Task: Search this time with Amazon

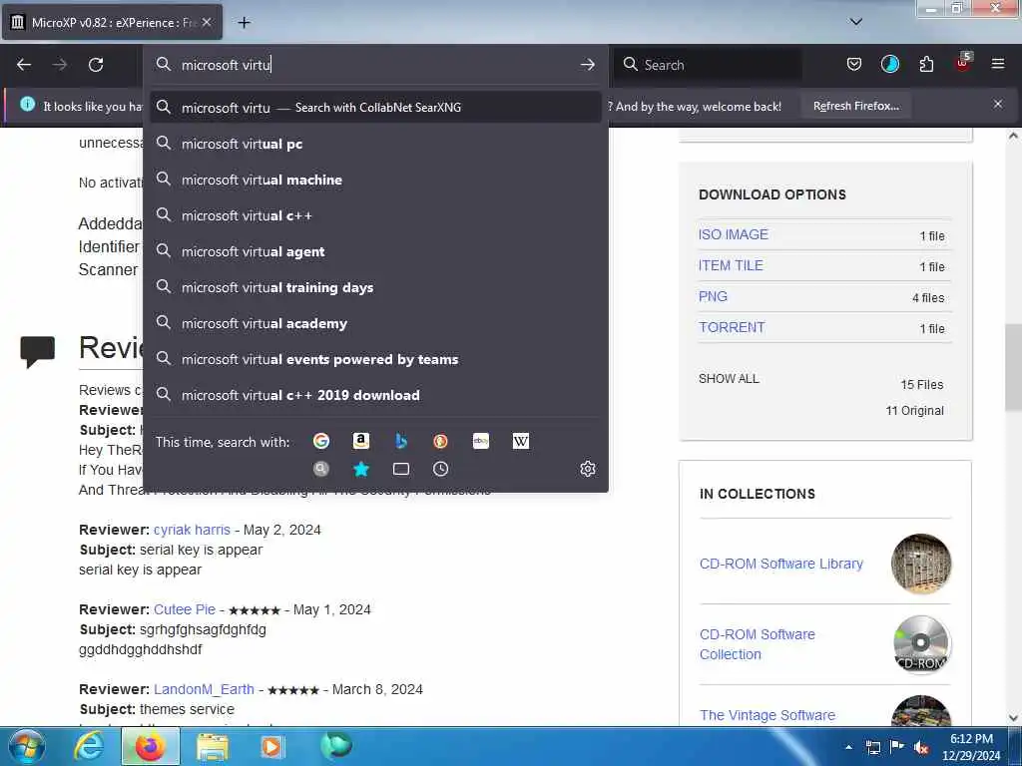Action: pos(361,441)
